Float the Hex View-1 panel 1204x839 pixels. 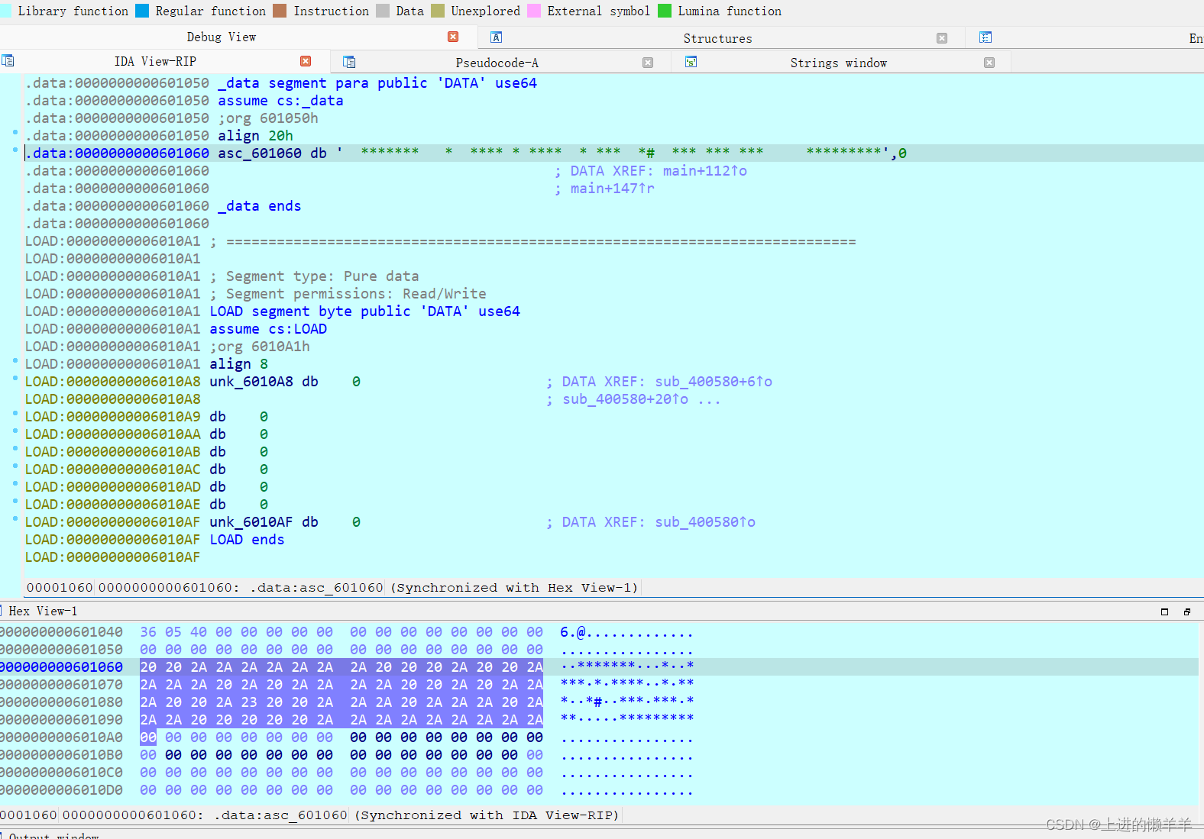point(1186,612)
